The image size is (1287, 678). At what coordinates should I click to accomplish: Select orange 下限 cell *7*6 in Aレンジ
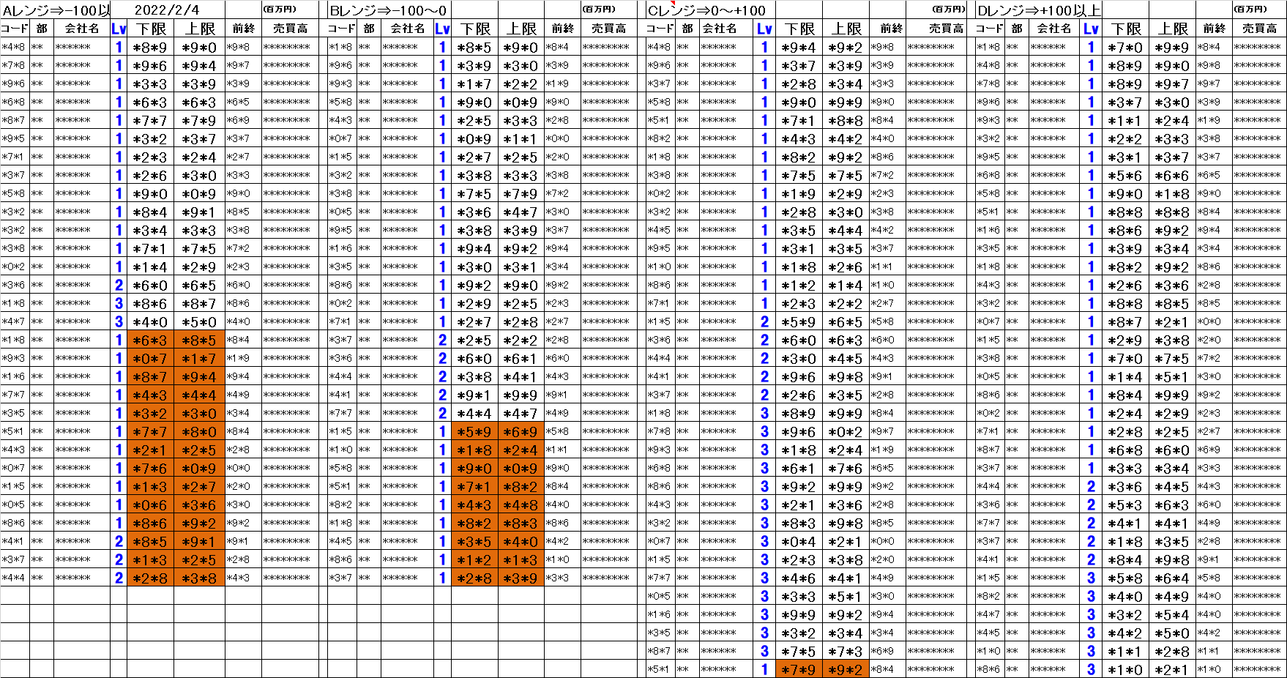point(150,468)
